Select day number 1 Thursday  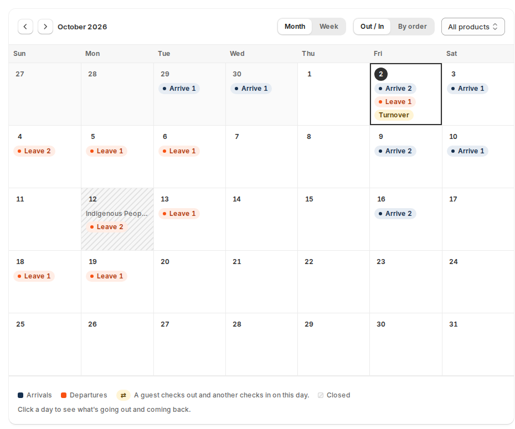coord(334,94)
